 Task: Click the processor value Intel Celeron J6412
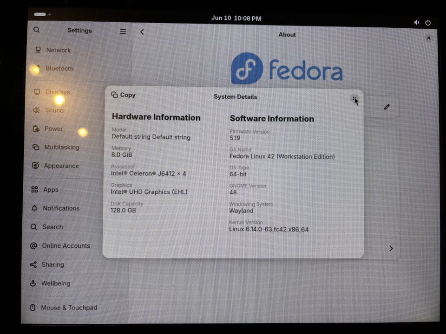(148, 173)
